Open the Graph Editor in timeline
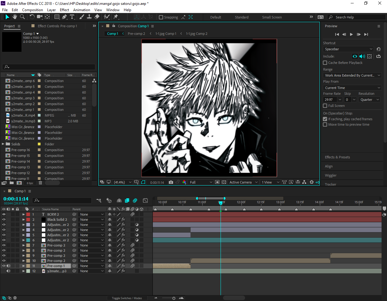Image resolution: width=387 pixels, height=301 pixels. (145, 200)
